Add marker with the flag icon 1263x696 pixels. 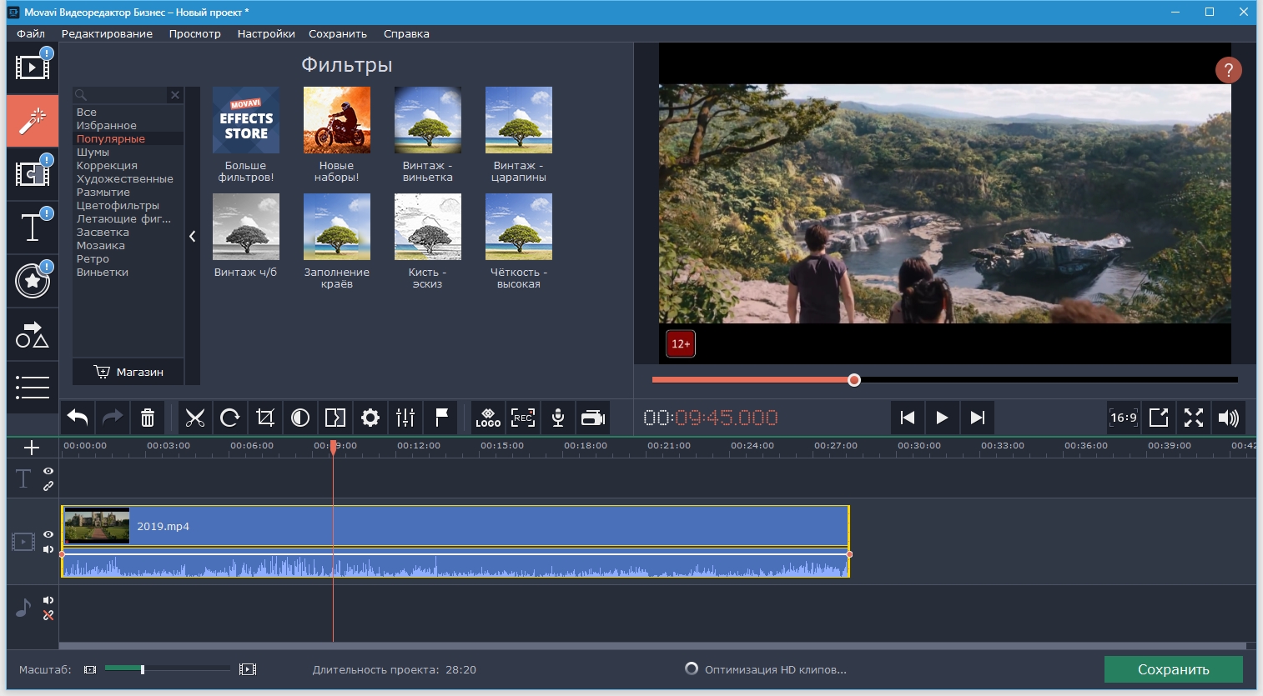pyautogui.click(x=441, y=418)
